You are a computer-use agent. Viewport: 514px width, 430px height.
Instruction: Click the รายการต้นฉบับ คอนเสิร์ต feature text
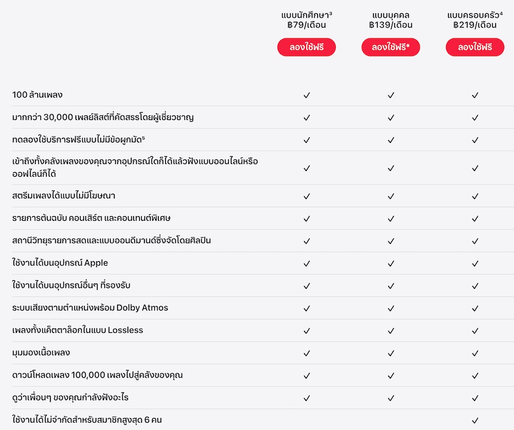(91, 218)
